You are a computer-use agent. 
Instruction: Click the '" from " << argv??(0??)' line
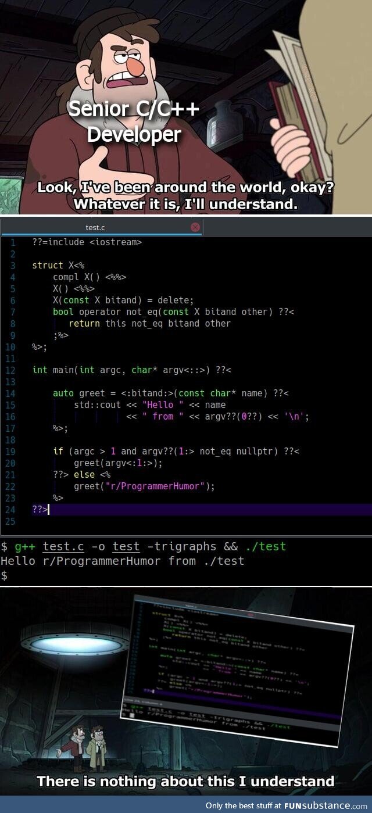[x=217, y=416]
